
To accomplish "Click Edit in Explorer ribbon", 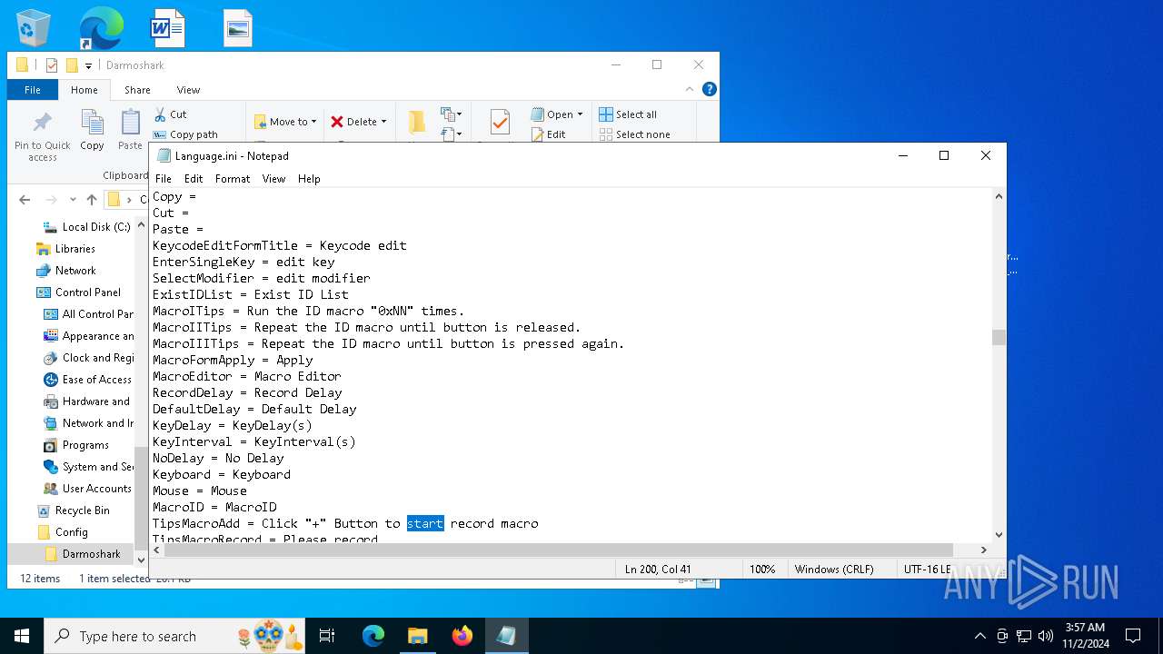I will 549,134.
